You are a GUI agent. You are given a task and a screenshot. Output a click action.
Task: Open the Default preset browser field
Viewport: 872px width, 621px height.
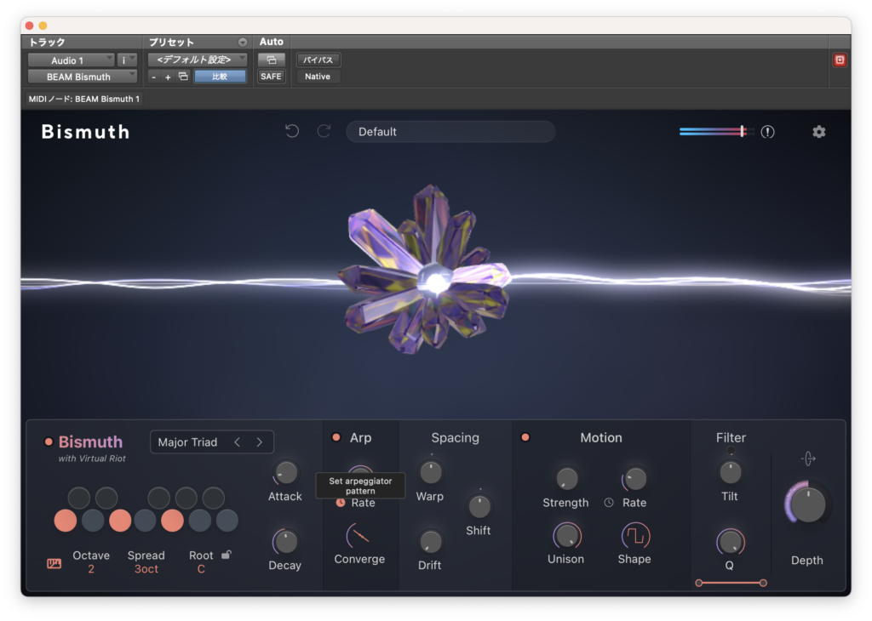tap(450, 132)
